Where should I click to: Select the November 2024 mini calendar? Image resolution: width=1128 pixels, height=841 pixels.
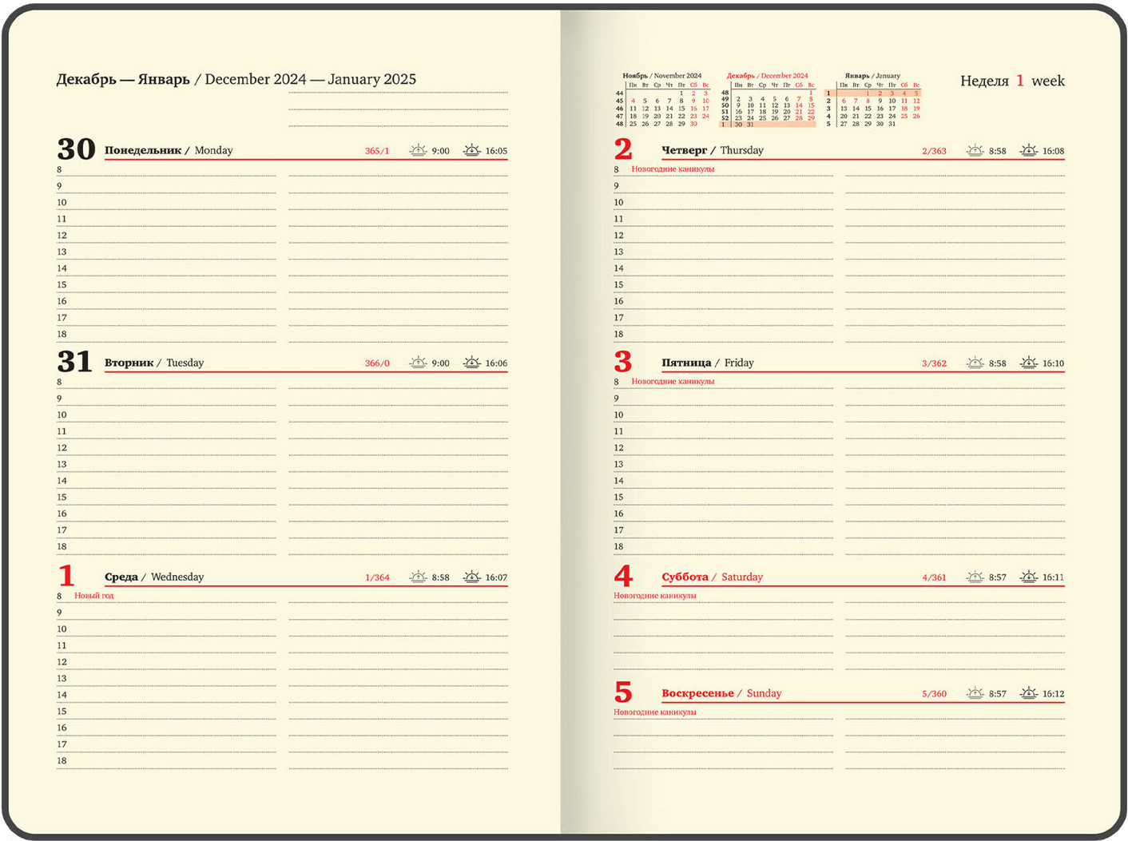click(x=662, y=101)
